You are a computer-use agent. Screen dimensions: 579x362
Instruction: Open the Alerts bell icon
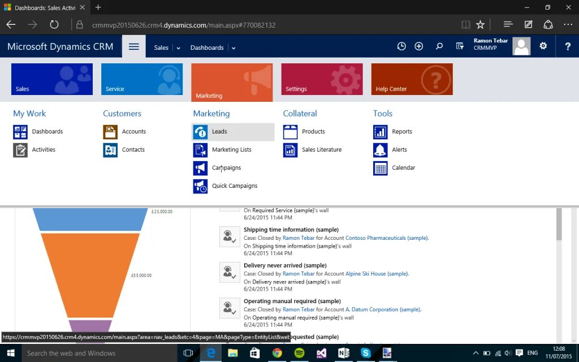[381, 150]
